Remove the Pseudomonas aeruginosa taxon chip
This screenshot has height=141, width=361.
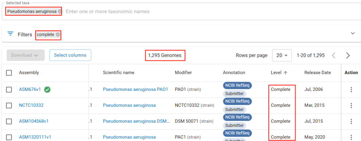coord(59,11)
